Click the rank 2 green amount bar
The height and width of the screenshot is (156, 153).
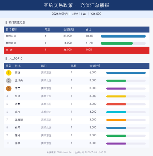(116, 81)
